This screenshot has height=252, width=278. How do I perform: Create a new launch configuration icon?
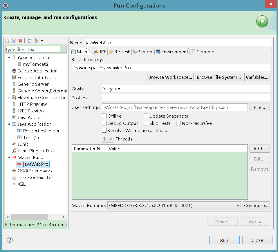[7, 41]
